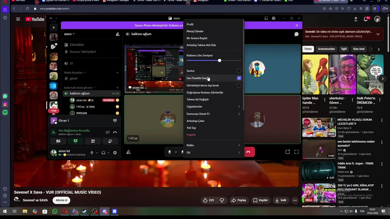
Task: Enter full screen in Discord call
Action: 296,152
